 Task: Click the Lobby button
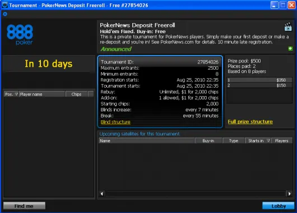coord(279,206)
